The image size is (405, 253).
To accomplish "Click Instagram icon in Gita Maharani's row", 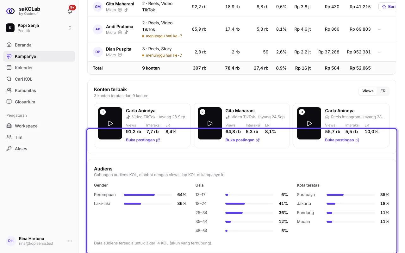I will point(120,10).
